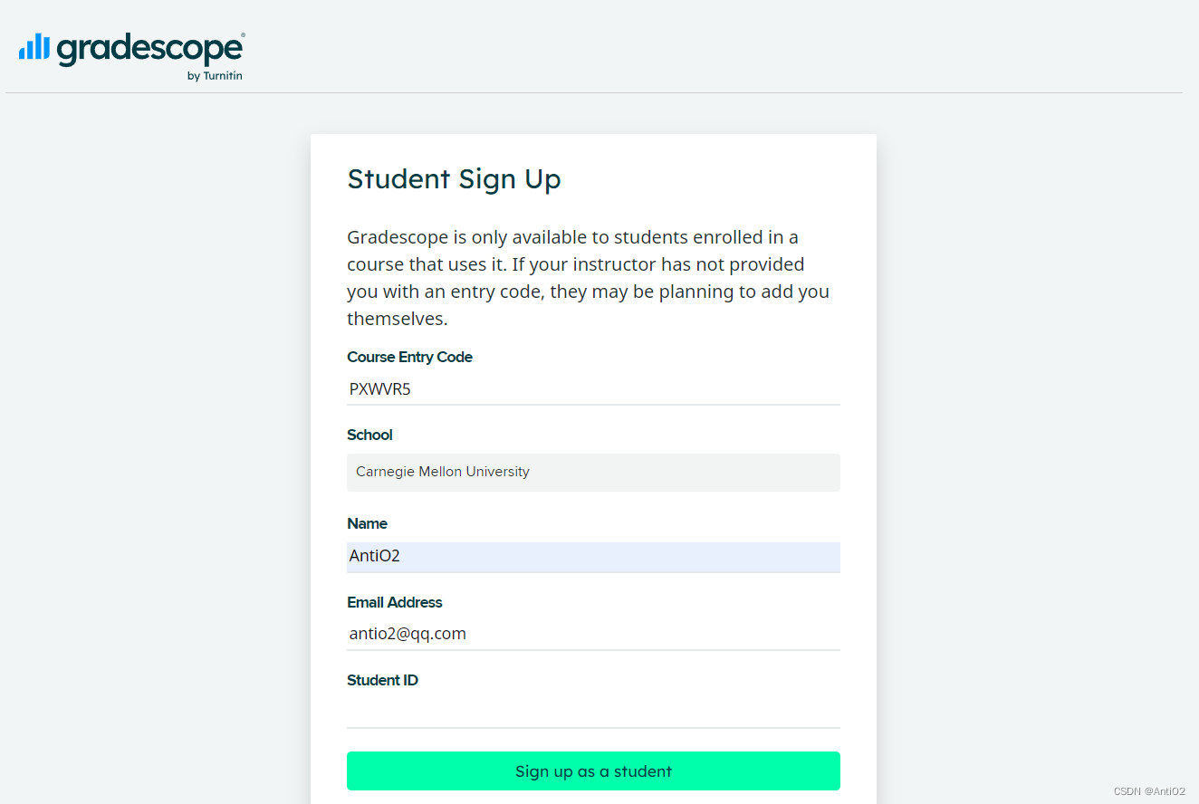The height and width of the screenshot is (804, 1199).
Task: Click the Student Sign Up heading
Action: pos(454,179)
